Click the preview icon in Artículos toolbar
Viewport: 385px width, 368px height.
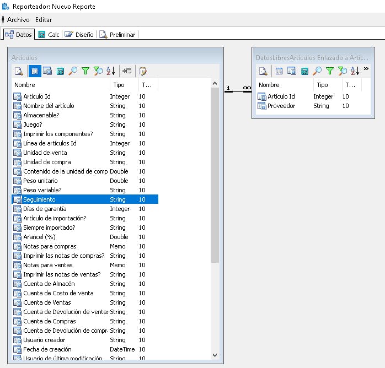coord(18,71)
